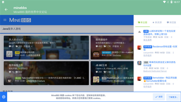Accept cookies with 接受 button
181x102 pixels.
(159, 97)
